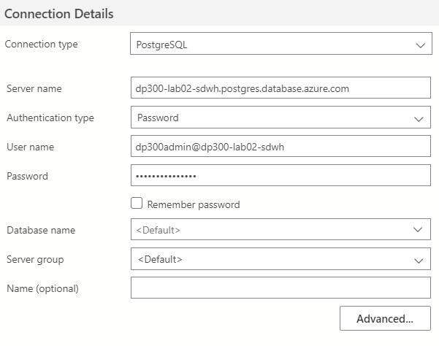This screenshot has height=346, width=439.
Task: Focus the User name input box
Action: coord(280,147)
